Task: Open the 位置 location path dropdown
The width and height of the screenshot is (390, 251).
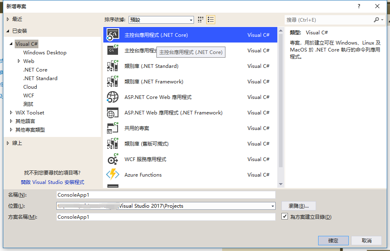Action: 273,206
